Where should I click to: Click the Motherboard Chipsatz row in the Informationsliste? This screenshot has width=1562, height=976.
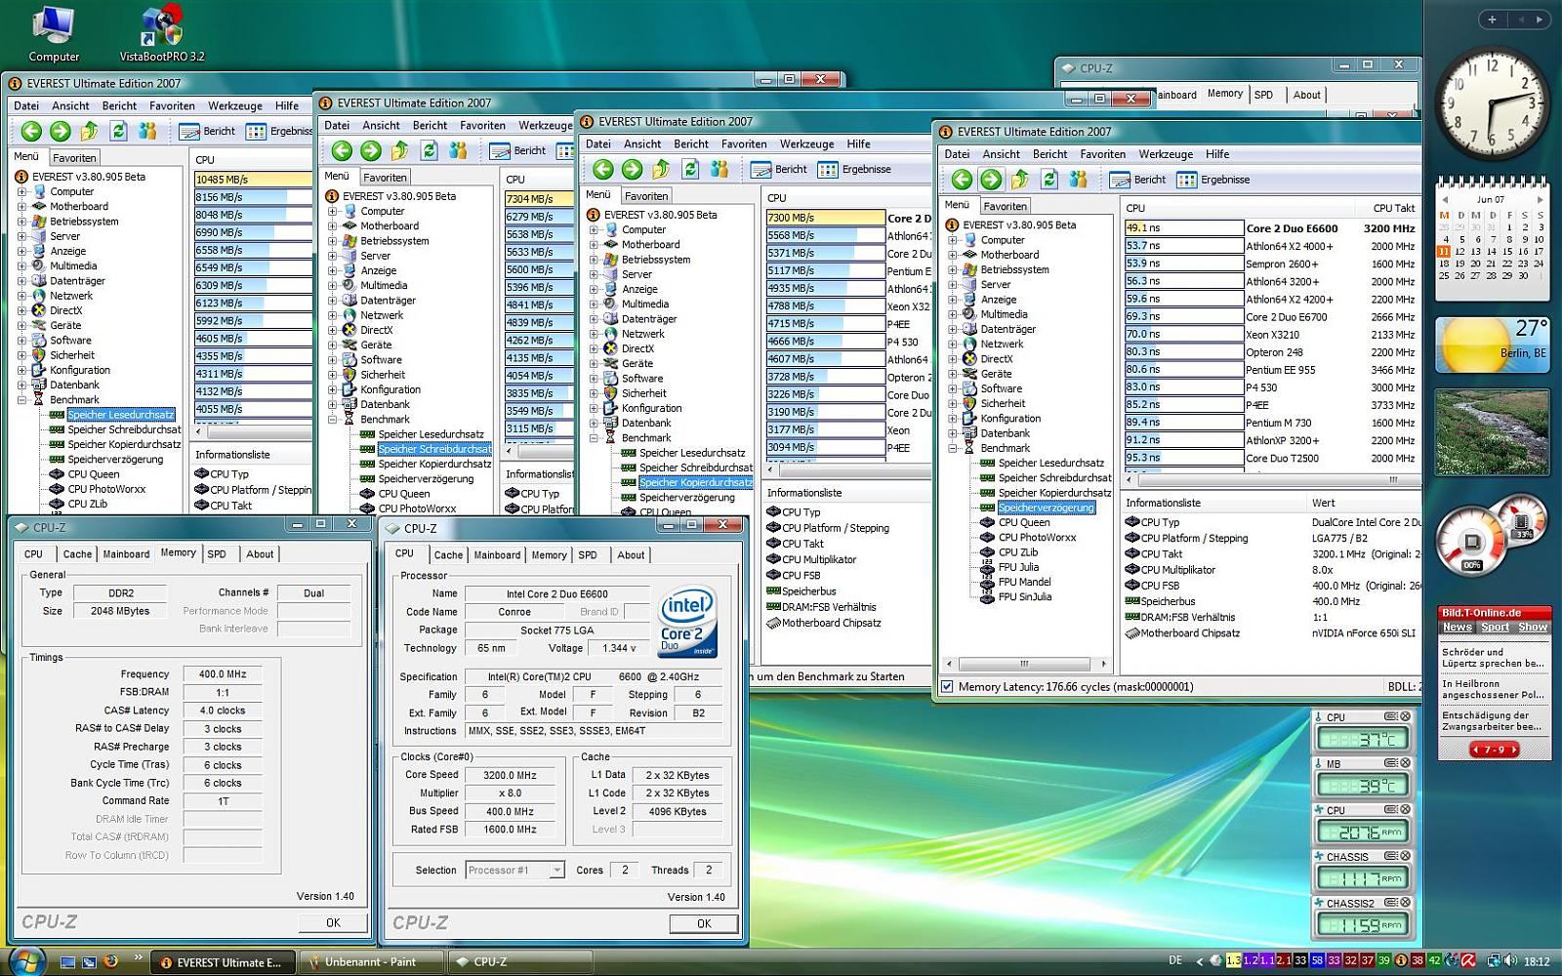pos(1270,633)
